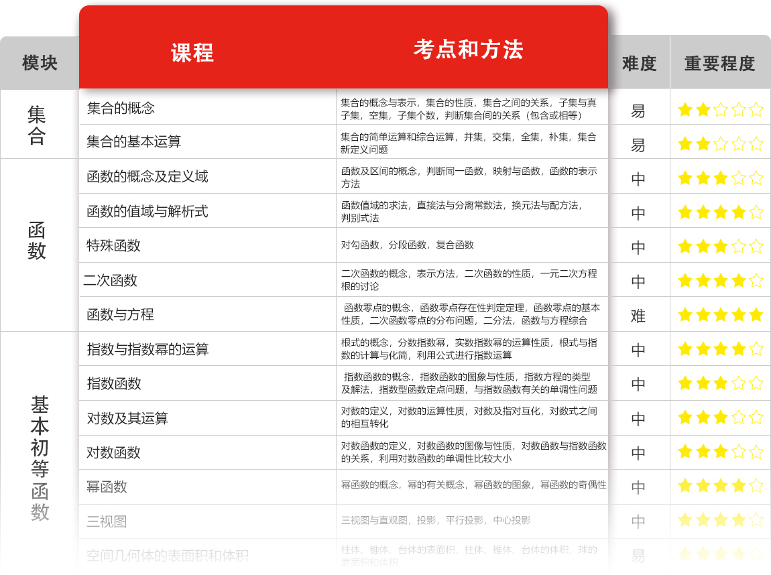Click the star rating for 函数的值域与解析式
771x575 pixels.
tap(720, 212)
